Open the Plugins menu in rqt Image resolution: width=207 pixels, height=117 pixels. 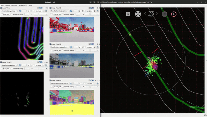(8, 5)
